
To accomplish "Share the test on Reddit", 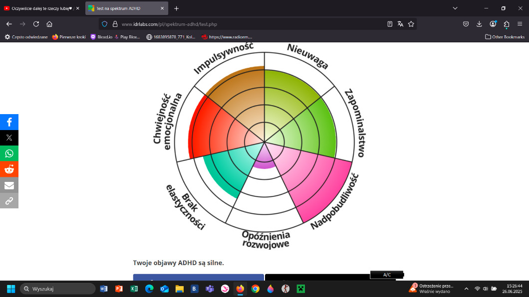I will pyautogui.click(x=9, y=169).
